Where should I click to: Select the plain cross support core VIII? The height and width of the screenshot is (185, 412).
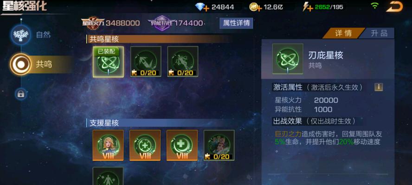point(182,145)
